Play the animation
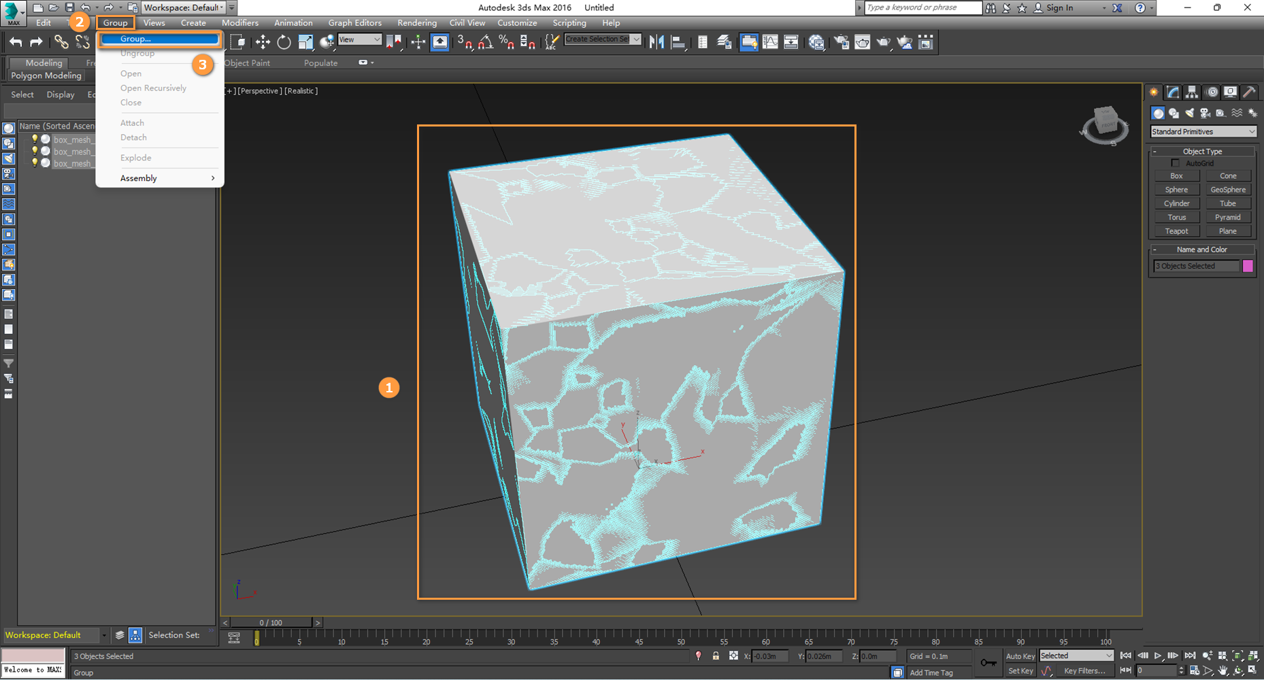This screenshot has width=1264, height=680. (x=1158, y=656)
